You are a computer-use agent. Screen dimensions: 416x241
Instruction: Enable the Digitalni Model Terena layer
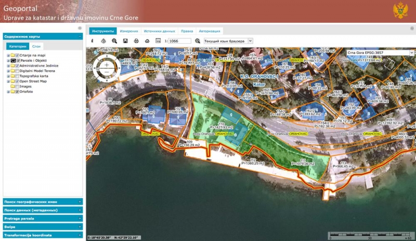17,71
